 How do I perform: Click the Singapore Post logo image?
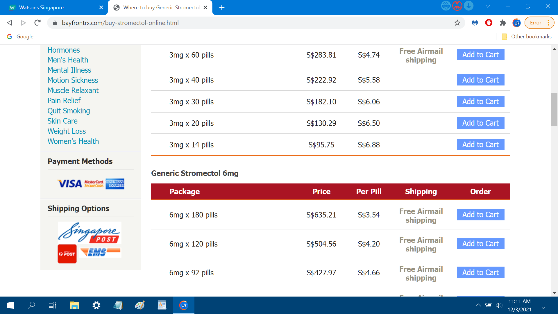90,233
